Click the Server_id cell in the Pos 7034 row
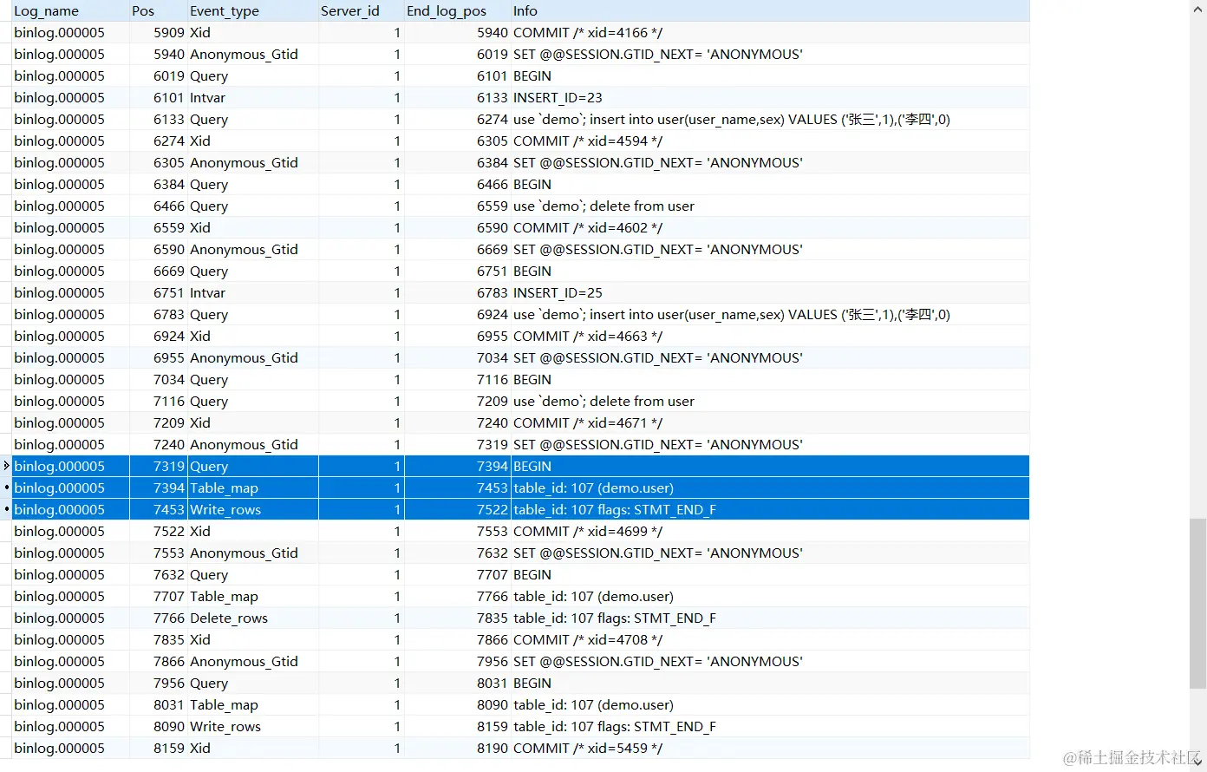 [x=361, y=380]
